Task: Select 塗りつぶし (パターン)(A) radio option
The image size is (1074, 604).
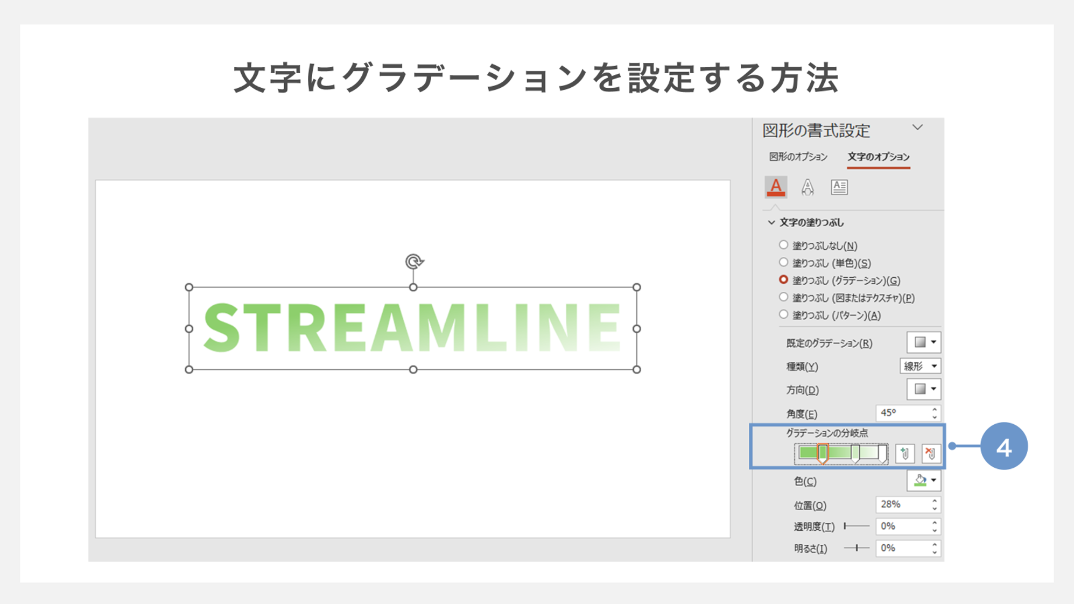Action: (783, 314)
